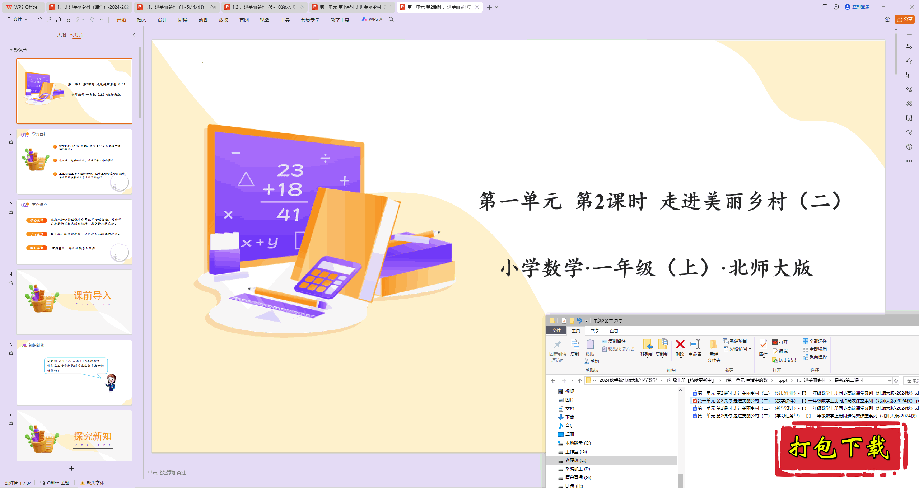Open the more options ellipsis in right sidebar

(909, 161)
